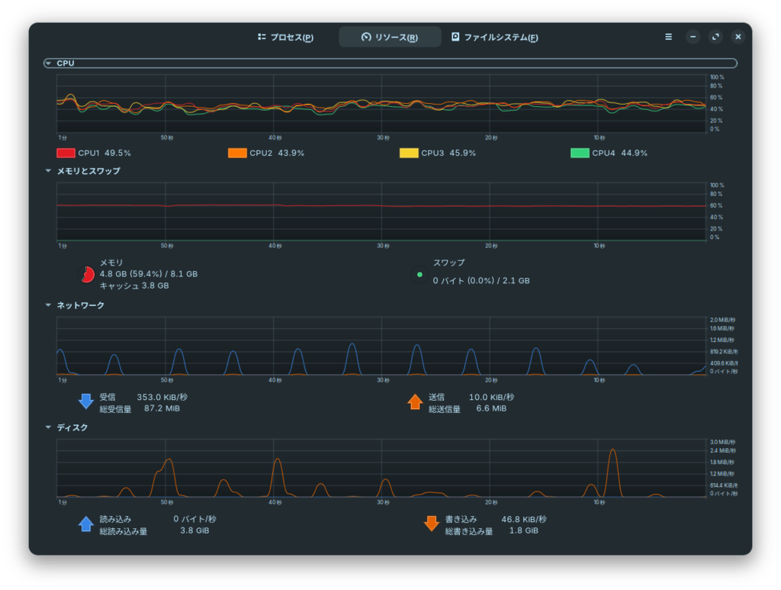The height and width of the screenshot is (590, 781).
Task: Click the red memory usage pie icon
Action: coord(87,274)
